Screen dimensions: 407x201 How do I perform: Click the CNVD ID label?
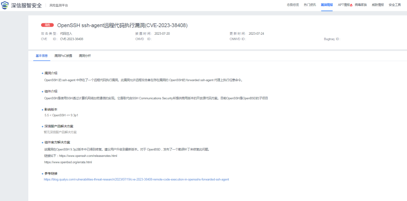tap(144, 39)
